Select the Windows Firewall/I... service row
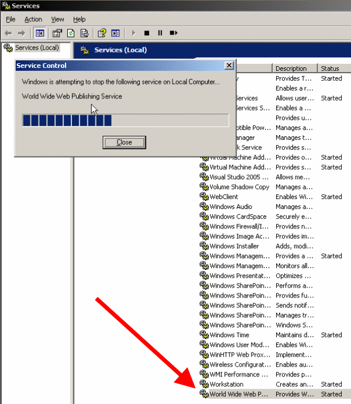The image size is (351, 404). 275,227
